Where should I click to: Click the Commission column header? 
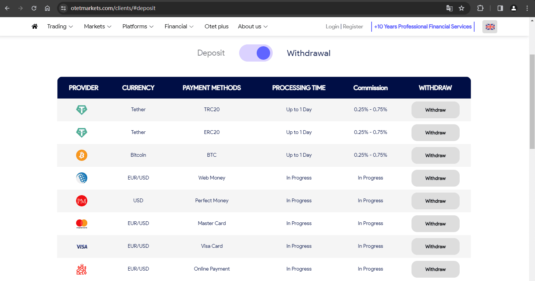click(x=370, y=88)
